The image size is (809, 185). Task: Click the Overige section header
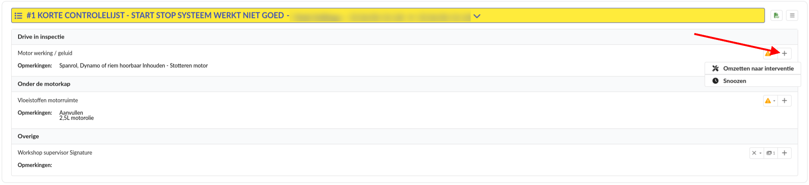point(28,136)
